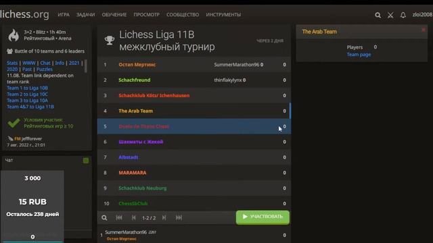Click the player search magnifier in pager

[x=104, y=217]
